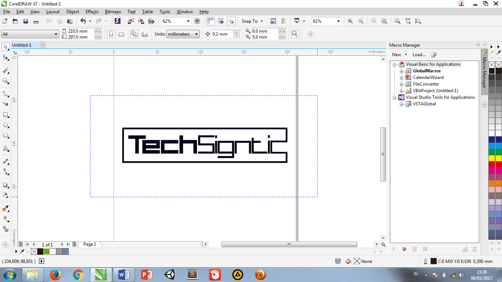Activate the Zoom tool in toolbox
The width and height of the screenshot is (502, 282).
[6, 81]
